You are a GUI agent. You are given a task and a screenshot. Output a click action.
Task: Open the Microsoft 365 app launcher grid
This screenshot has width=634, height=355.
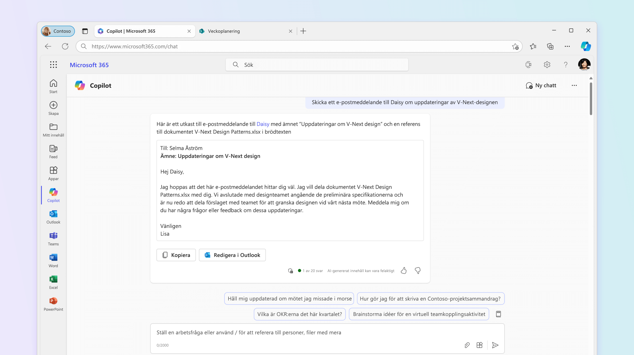(53, 65)
